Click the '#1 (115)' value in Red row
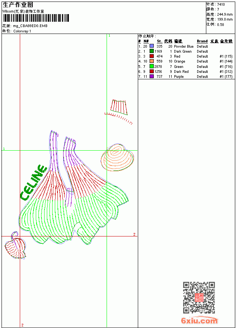Image resolution: width=236 pixels, height=328 pixels. pyautogui.click(x=226, y=56)
